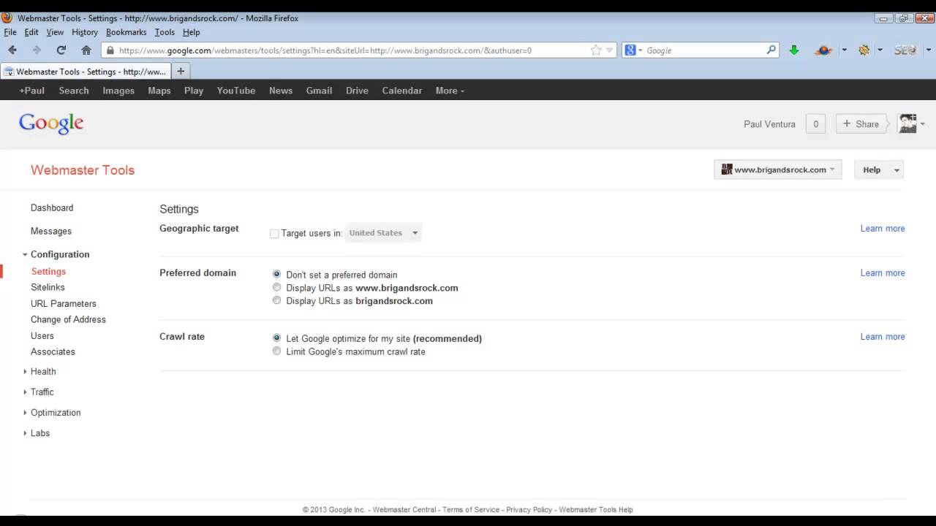
Task: Click the Firefox icon in the title bar
Action: click(7, 18)
